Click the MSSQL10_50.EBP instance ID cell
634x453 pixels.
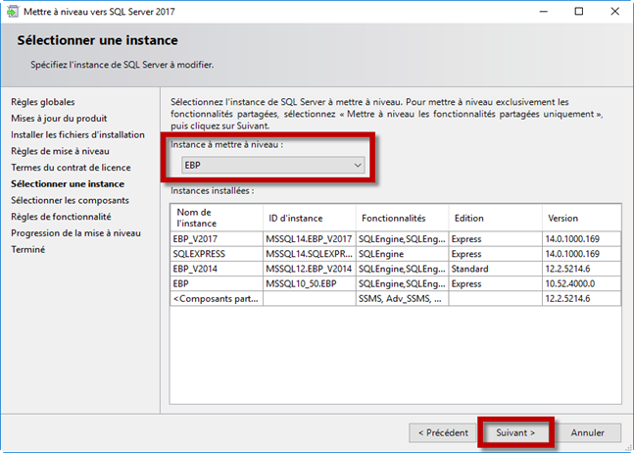(310, 284)
